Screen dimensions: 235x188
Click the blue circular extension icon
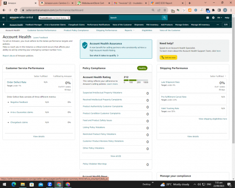pos(196,10)
